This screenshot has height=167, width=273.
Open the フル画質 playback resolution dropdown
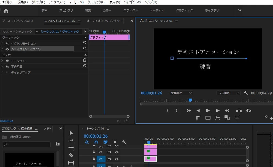[x=228, y=93]
